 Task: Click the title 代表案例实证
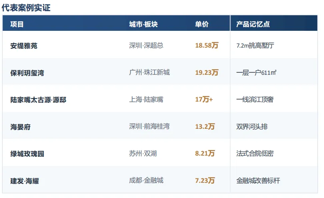(x=26, y=8)
